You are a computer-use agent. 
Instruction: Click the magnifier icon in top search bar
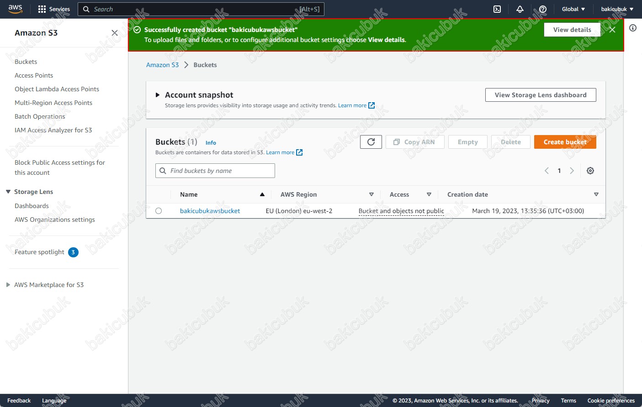86,9
